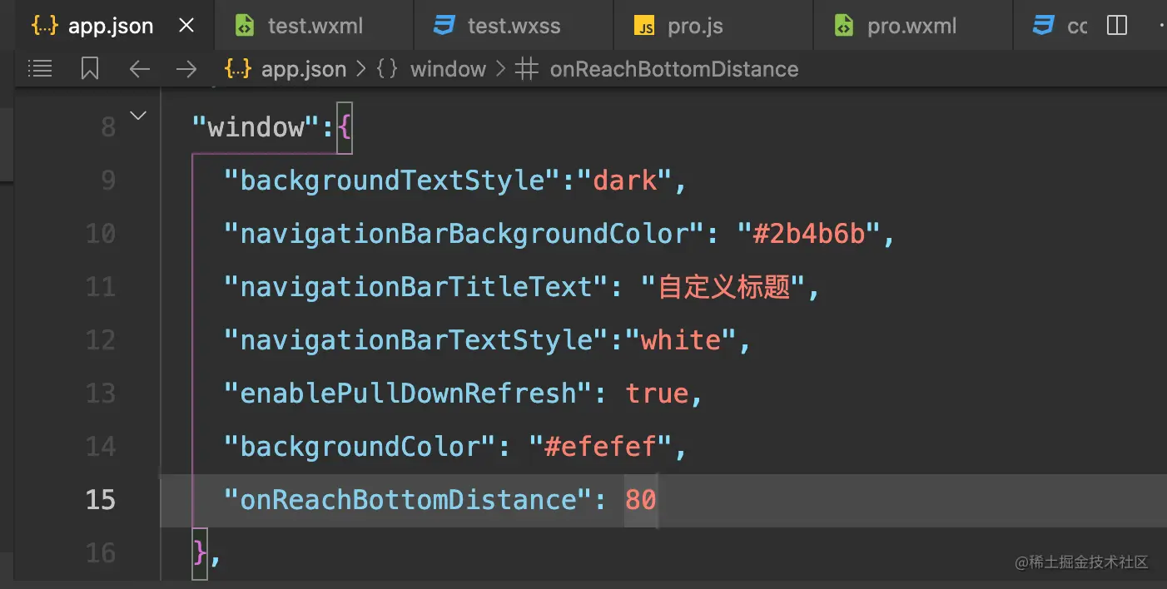Click the JSON icon in breadcrumb
The image size is (1167, 589).
[x=239, y=69]
